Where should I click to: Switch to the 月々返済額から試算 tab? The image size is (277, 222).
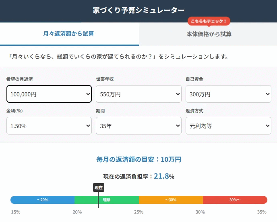69,34
